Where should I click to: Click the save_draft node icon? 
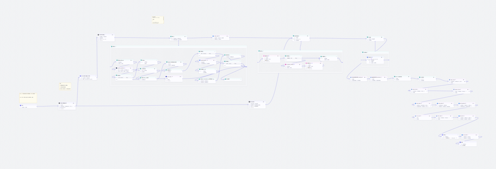point(462,135)
